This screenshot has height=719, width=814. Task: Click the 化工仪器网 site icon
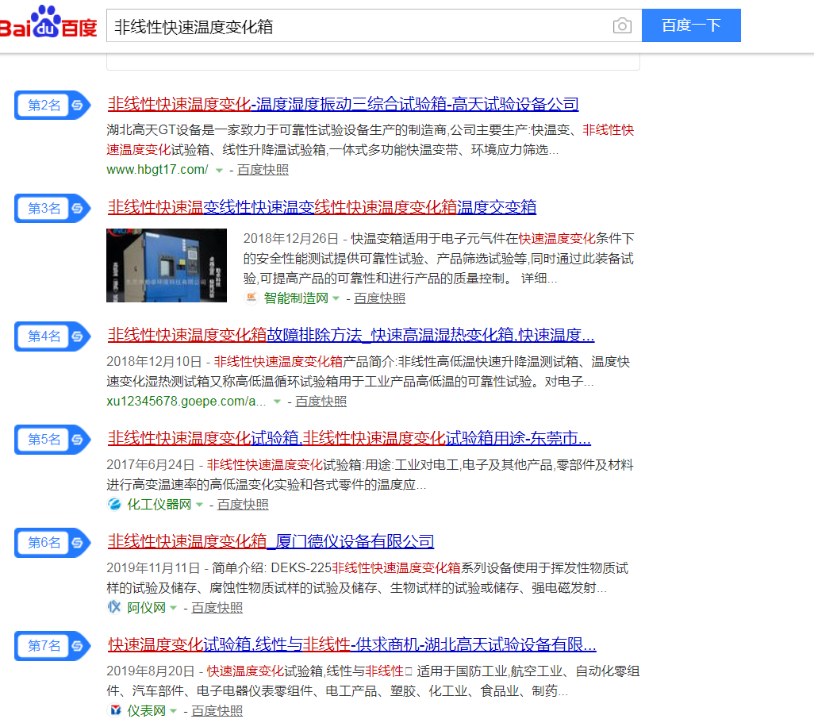tap(114, 505)
